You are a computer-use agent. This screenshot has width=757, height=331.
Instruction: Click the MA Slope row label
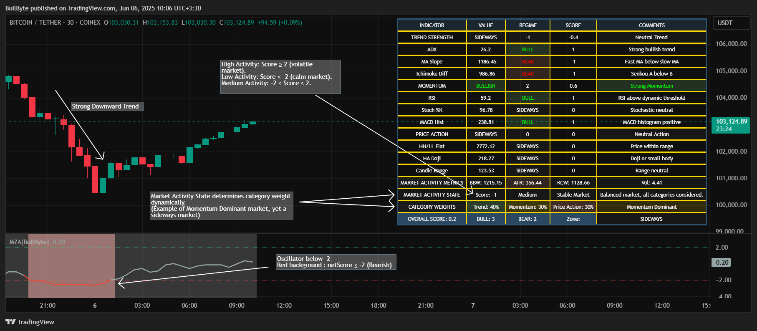pyautogui.click(x=432, y=61)
